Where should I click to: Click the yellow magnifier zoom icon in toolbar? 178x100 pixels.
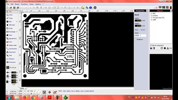[x=82, y=7]
